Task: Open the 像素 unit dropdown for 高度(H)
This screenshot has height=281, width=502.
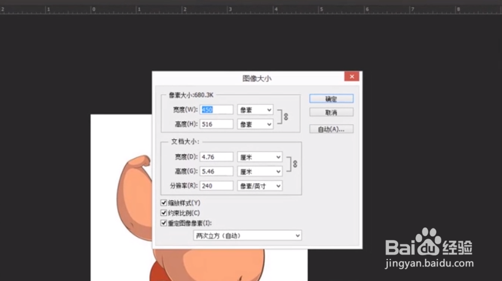Action: 255,124
